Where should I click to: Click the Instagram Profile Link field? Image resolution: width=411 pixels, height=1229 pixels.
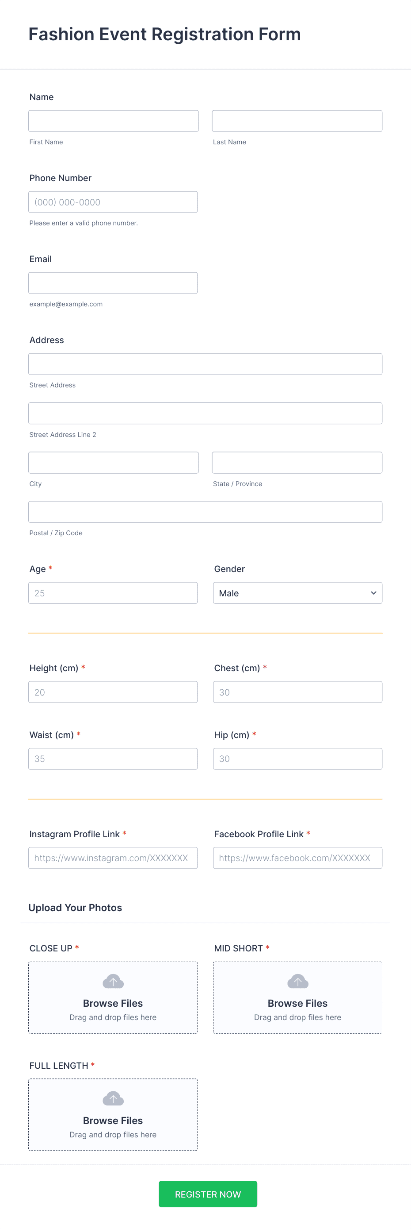pos(113,858)
